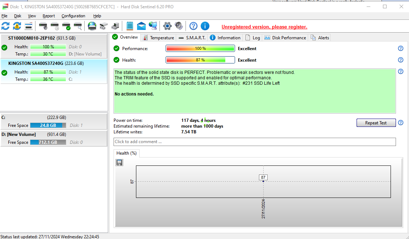Click help icon next to status text box
This screenshot has width=409, height=239.
pyautogui.click(x=401, y=71)
